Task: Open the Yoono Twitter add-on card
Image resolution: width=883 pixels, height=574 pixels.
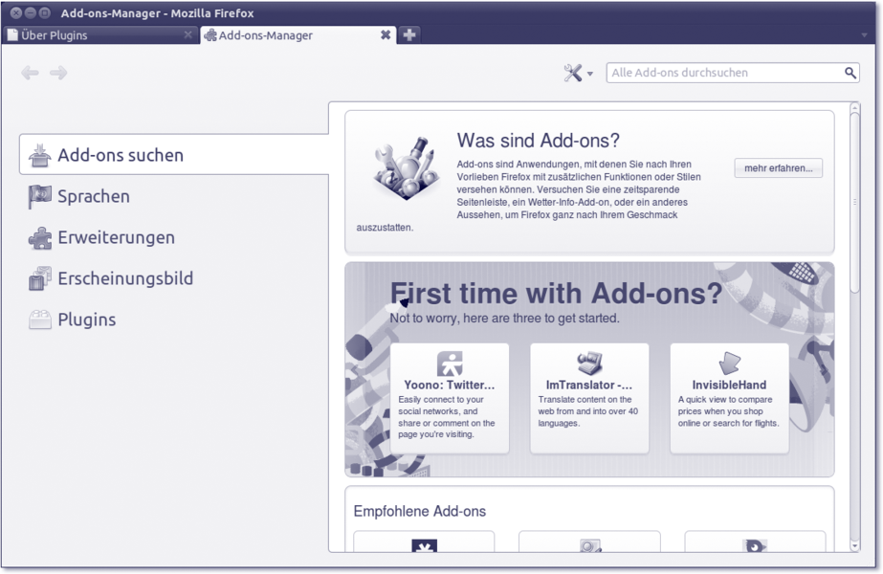Action: (x=450, y=398)
